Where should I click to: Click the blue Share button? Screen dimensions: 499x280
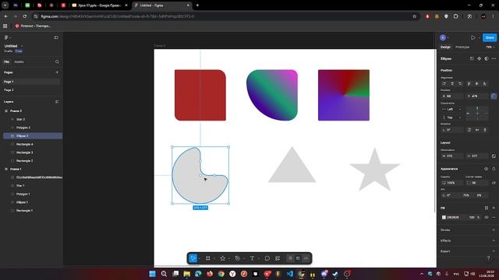(x=490, y=37)
